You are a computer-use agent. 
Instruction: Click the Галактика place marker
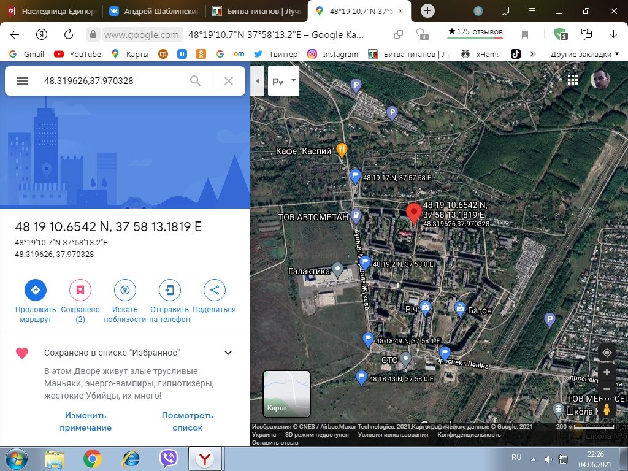click(x=338, y=270)
